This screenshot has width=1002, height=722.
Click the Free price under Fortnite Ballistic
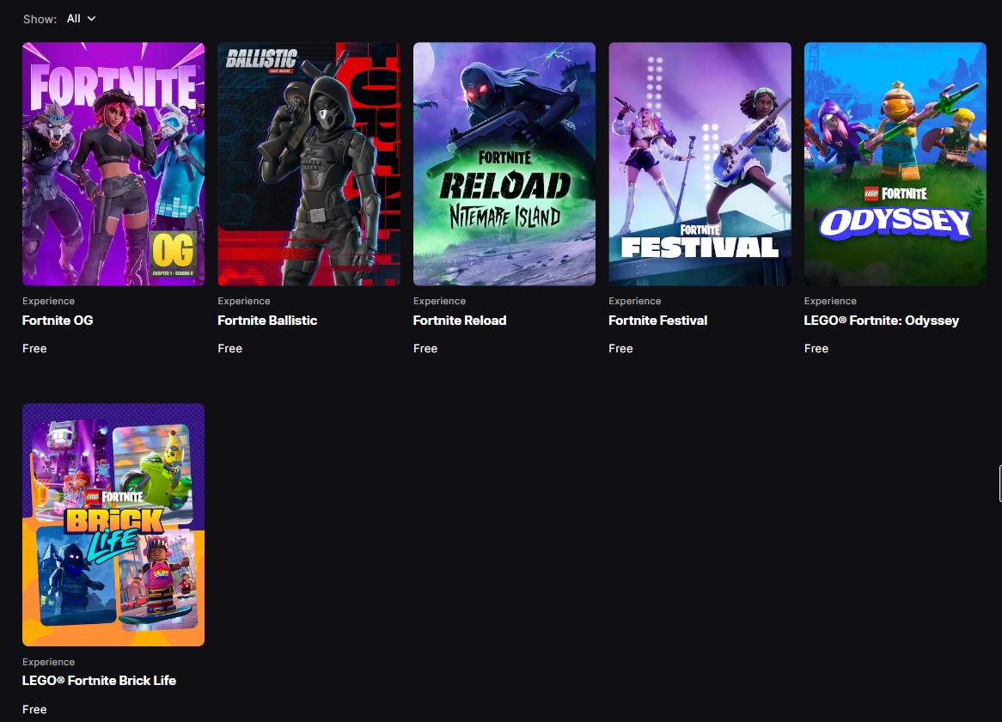[230, 348]
